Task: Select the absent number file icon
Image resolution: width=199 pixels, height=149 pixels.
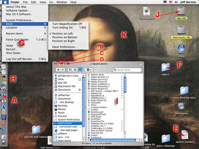Action: click(x=185, y=135)
